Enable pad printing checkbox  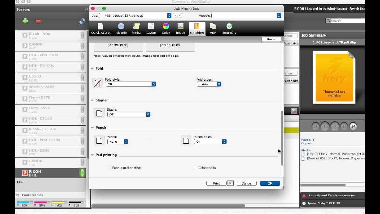pyautogui.click(x=109, y=168)
